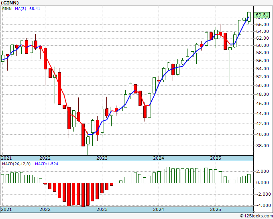Screen dimensions: 273x219
Task: Click 2025 on the MACD timeline
Action: (x=216, y=209)
